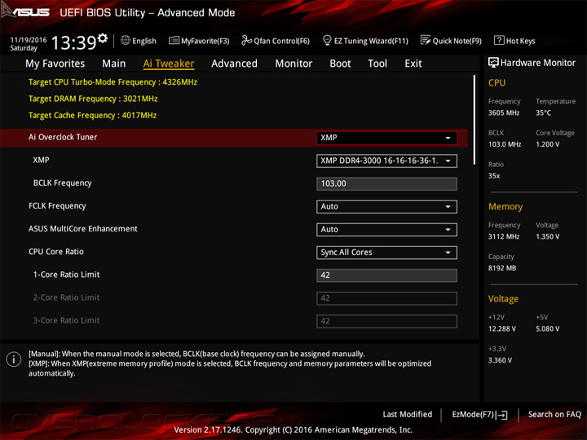Expand the XMP profile dropdown
This screenshot has height=440, width=587.
click(386, 161)
